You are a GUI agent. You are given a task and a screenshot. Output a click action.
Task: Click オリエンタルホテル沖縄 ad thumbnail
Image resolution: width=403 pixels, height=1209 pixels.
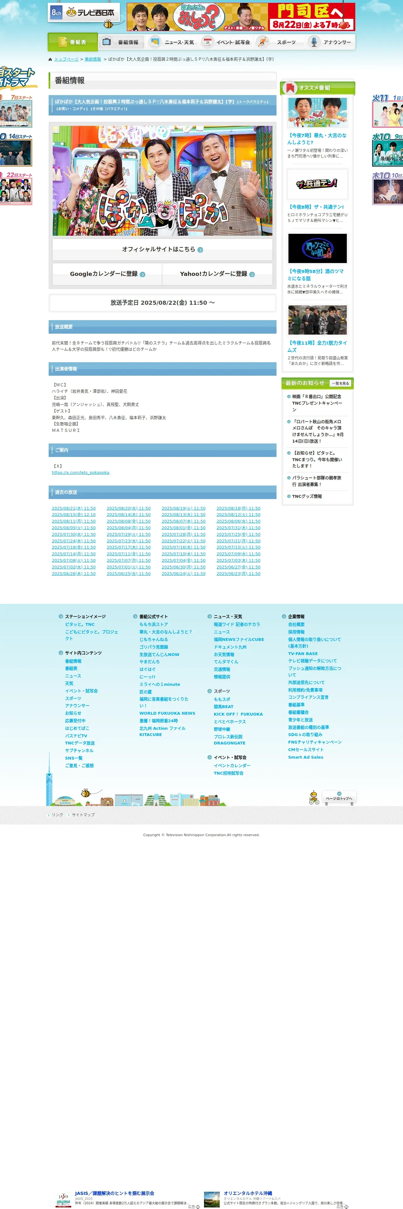point(212,1200)
